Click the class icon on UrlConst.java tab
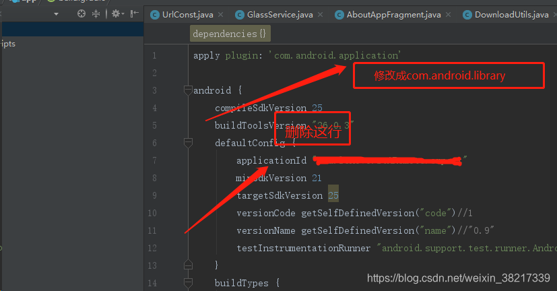 click(x=155, y=15)
